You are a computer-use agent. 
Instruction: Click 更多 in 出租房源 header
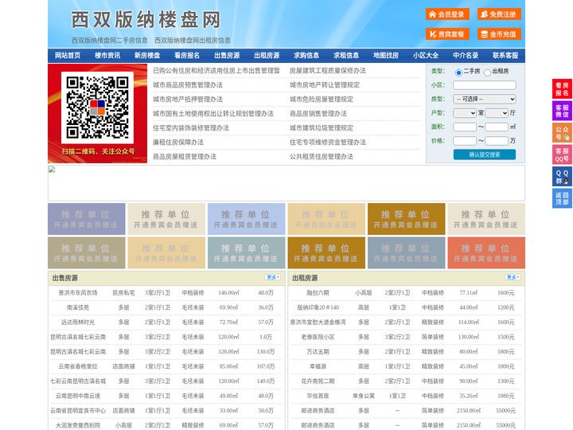click(x=513, y=278)
